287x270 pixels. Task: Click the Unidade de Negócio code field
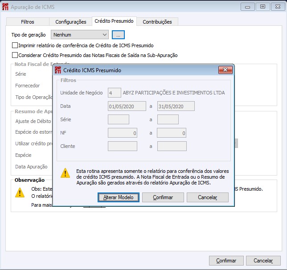click(115, 93)
